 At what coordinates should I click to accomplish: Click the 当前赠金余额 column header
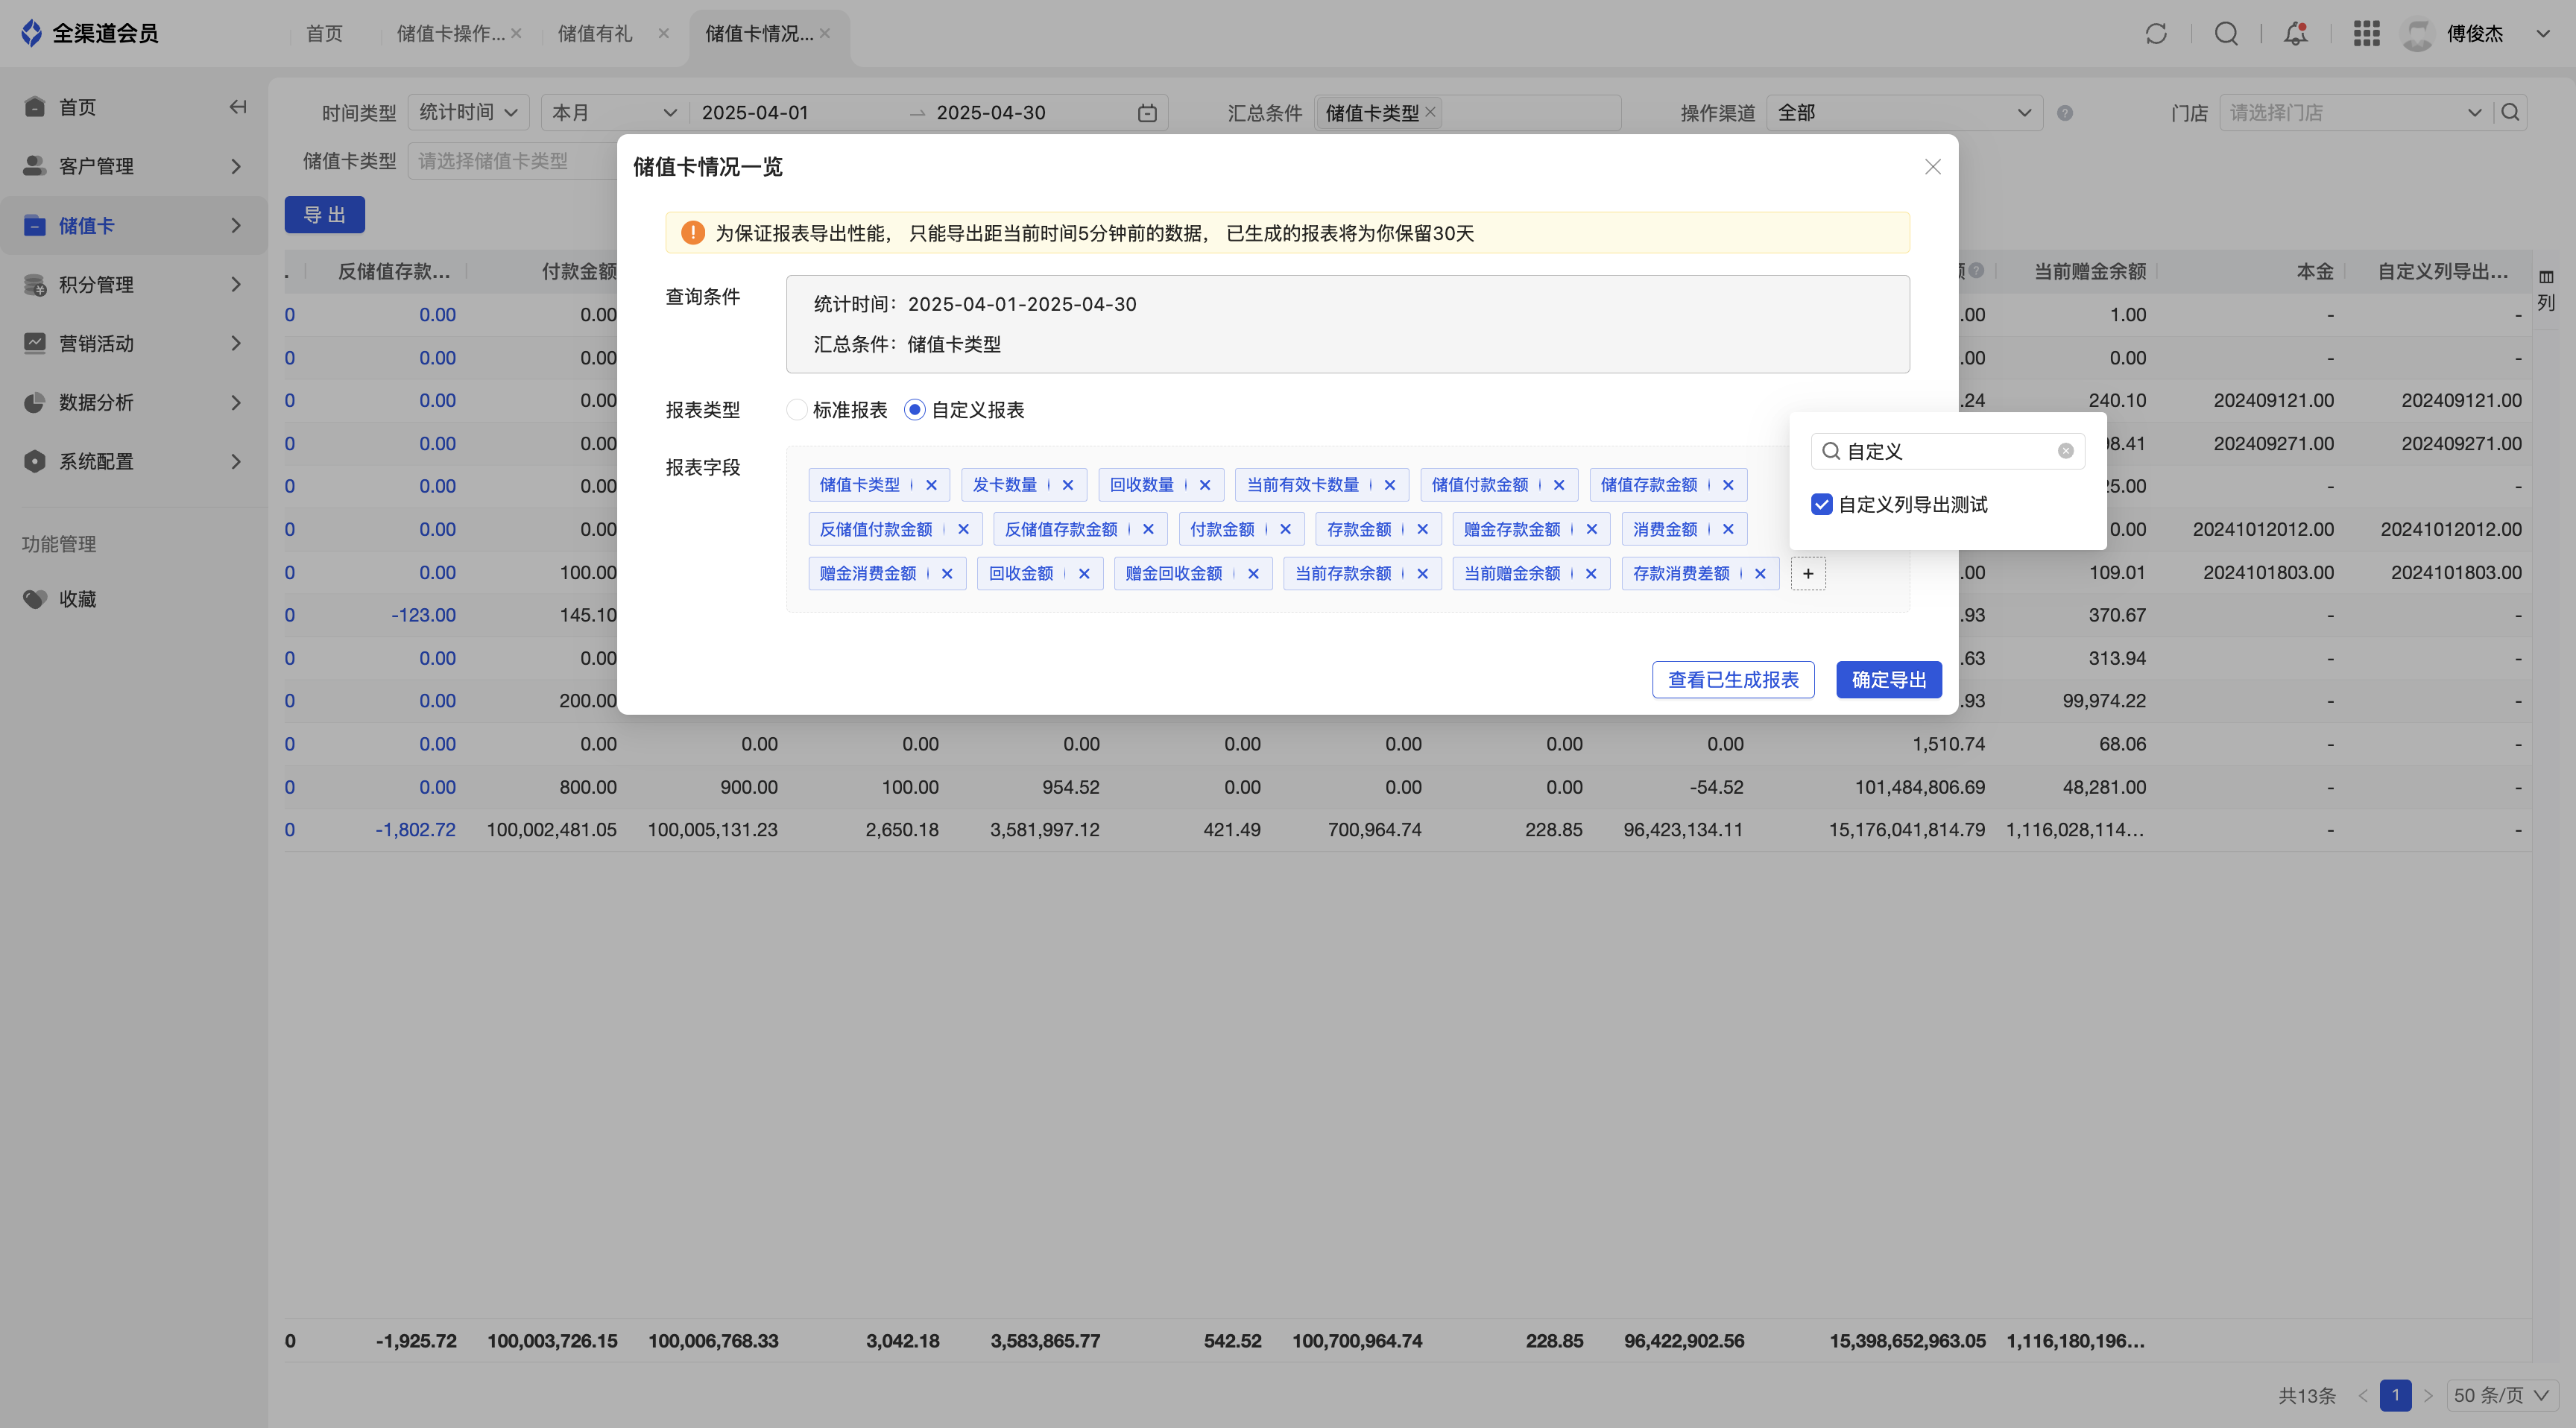2090,271
